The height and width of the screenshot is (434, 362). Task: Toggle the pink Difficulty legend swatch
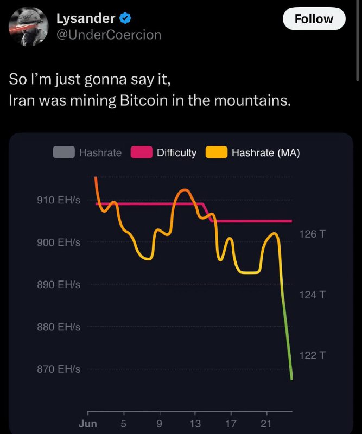coord(142,152)
